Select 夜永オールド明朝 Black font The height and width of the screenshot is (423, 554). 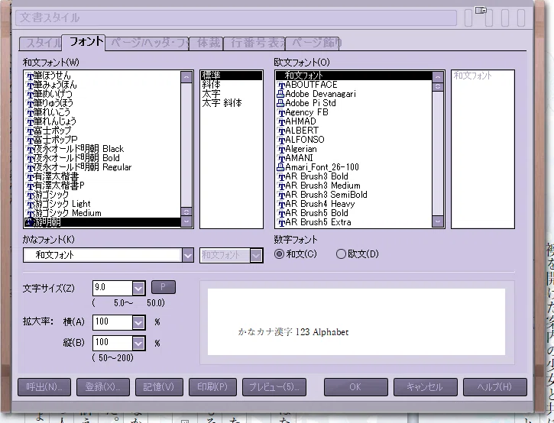tap(102, 149)
